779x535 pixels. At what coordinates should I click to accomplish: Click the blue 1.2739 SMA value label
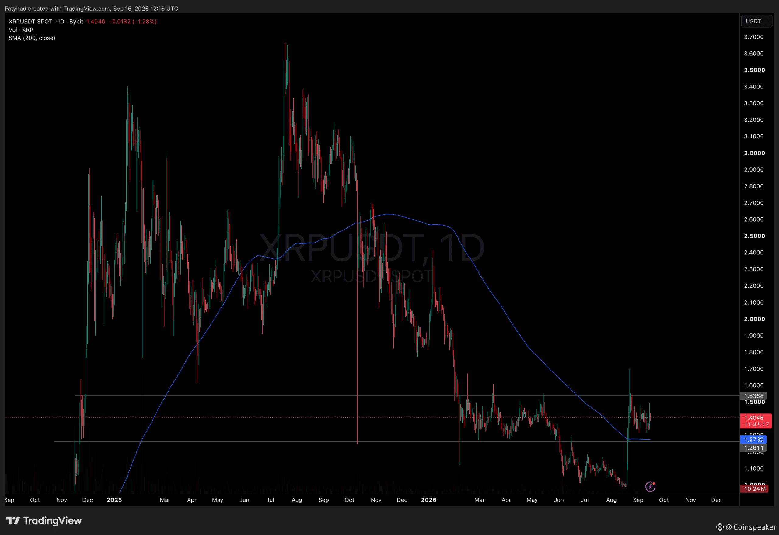point(753,440)
